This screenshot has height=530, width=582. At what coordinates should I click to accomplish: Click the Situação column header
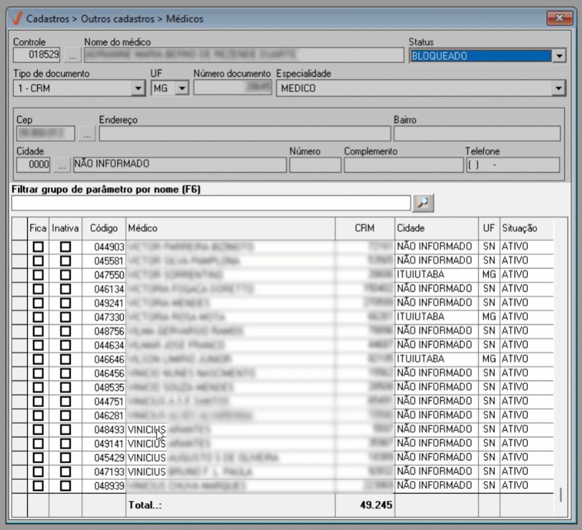tap(519, 228)
